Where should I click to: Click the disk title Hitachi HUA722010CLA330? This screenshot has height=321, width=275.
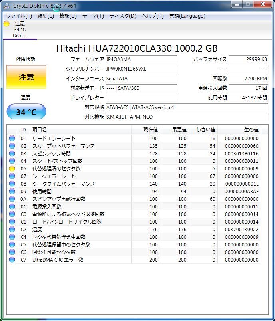click(x=137, y=48)
